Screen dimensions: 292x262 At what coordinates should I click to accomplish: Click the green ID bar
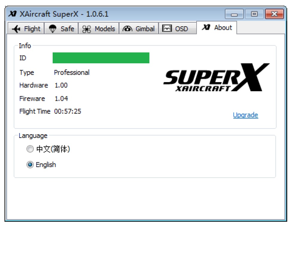tap(101, 58)
